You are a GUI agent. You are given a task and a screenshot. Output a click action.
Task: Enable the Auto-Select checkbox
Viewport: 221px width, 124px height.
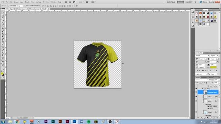click(x=9, y=6)
